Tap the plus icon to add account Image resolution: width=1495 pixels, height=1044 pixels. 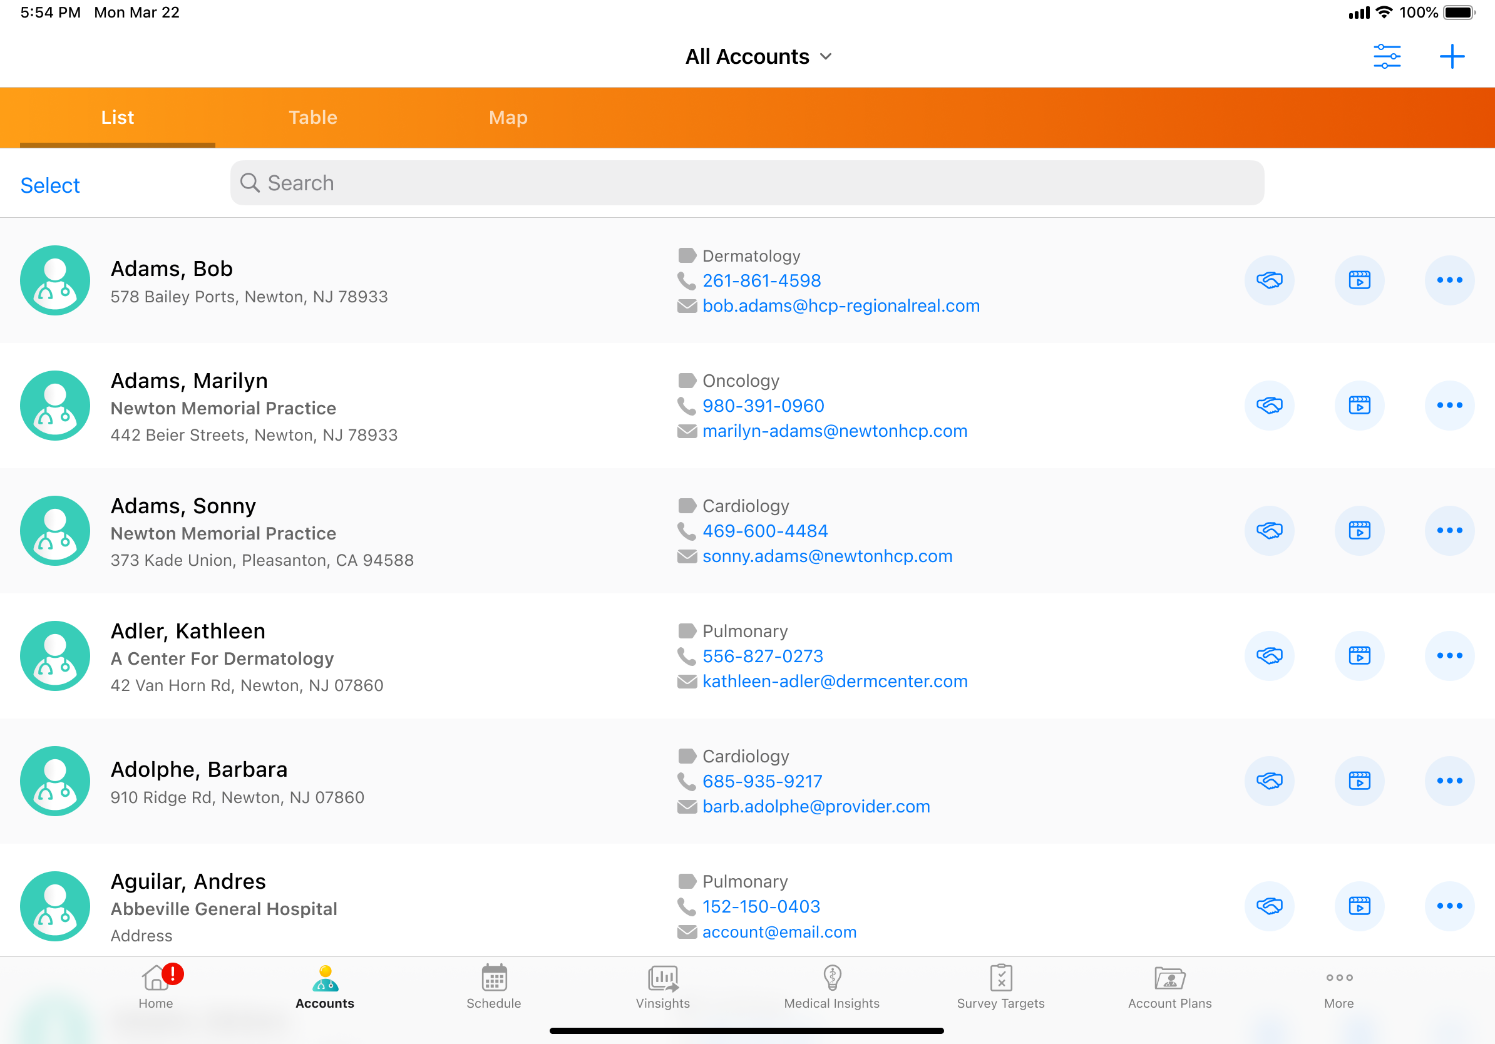[1451, 56]
